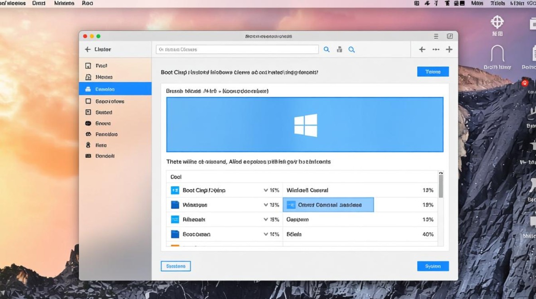Click the magnifier icon near search bar
The image size is (536, 299).
pos(327,49)
